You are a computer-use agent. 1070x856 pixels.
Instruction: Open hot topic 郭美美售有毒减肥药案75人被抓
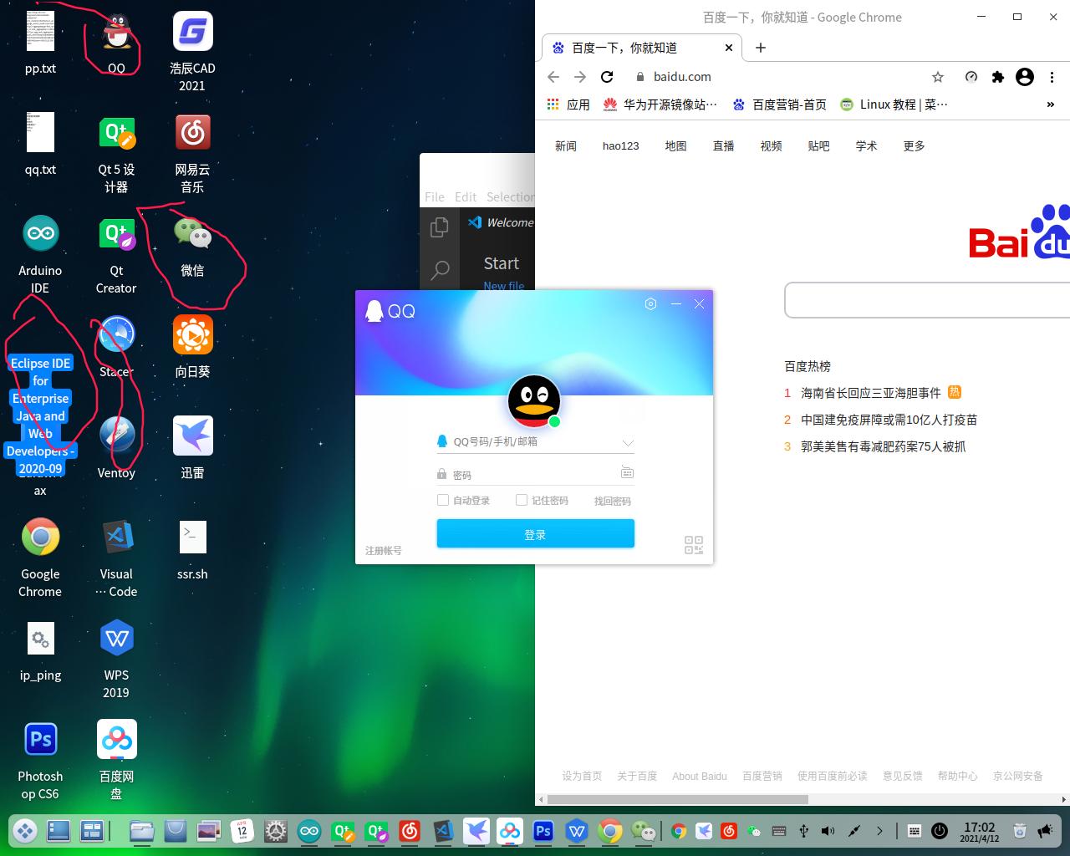click(x=884, y=446)
